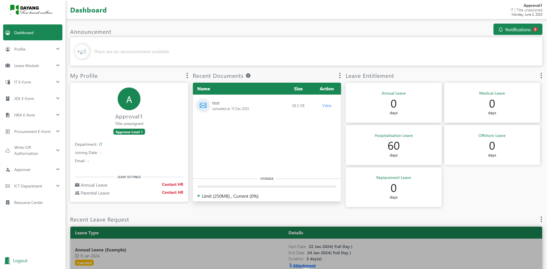Expand the IT E-Form submenu
Viewport: 547px width, 269px height.
click(32, 82)
